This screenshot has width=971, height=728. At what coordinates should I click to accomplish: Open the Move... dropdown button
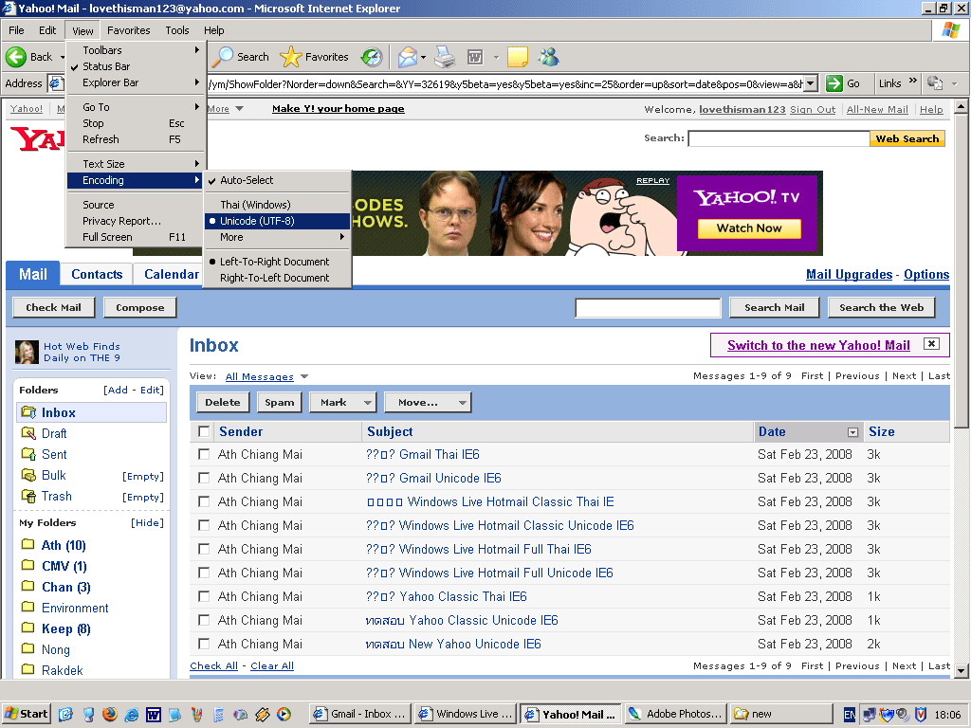click(x=428, y=402)
